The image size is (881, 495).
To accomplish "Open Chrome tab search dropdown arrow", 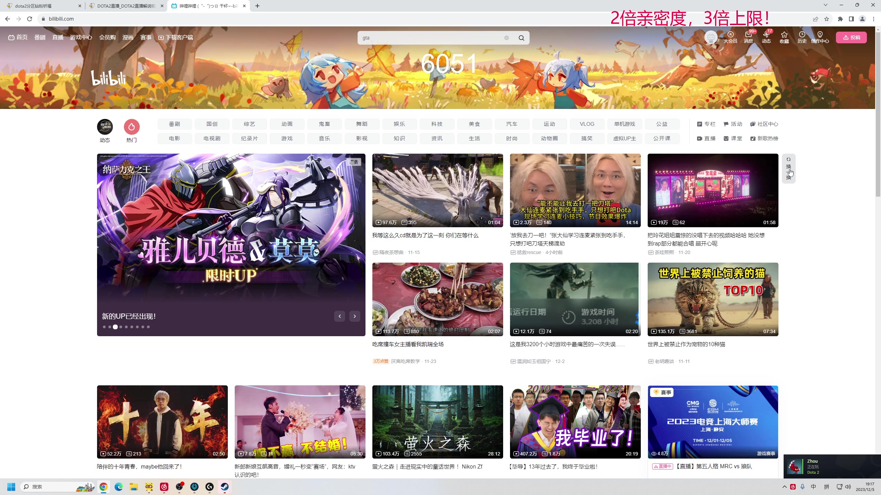I will [825, 5].
